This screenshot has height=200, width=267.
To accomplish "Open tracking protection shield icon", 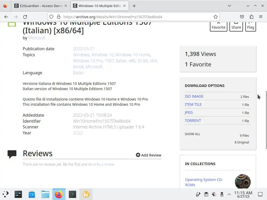I will (x=51, y=17).
